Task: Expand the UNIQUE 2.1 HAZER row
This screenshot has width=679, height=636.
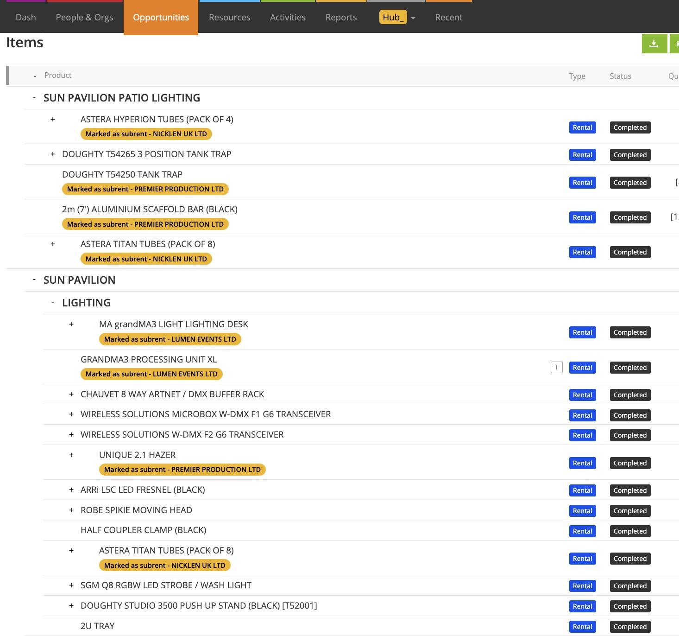Action: [71, 455]
